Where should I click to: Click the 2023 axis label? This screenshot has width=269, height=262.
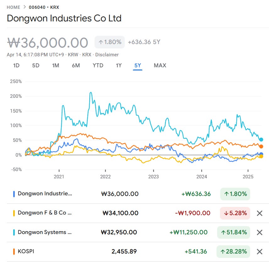[x=153, y=177]
